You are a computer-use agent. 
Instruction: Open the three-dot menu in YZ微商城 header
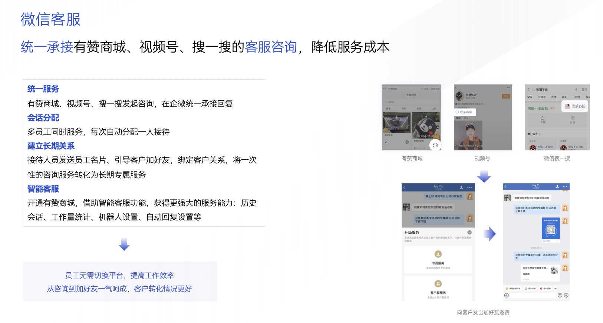pyautogui.click(x=385, y=89)
